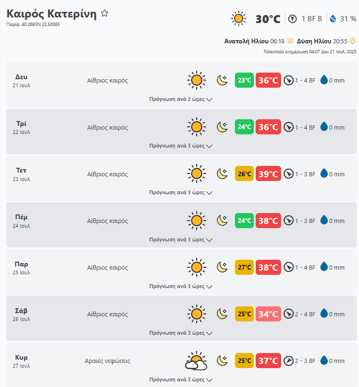Click the green 23°C min temperature badge
359x387 pixels.
(x=244, y=80)
